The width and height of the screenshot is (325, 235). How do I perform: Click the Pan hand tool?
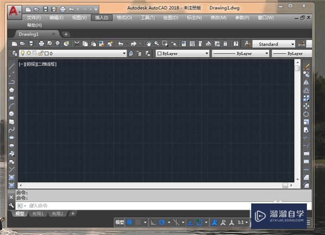[149, 44]
